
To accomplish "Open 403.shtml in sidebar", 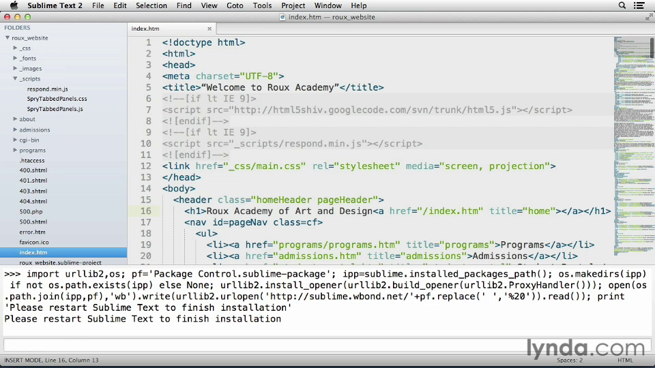I will point(33,191).
